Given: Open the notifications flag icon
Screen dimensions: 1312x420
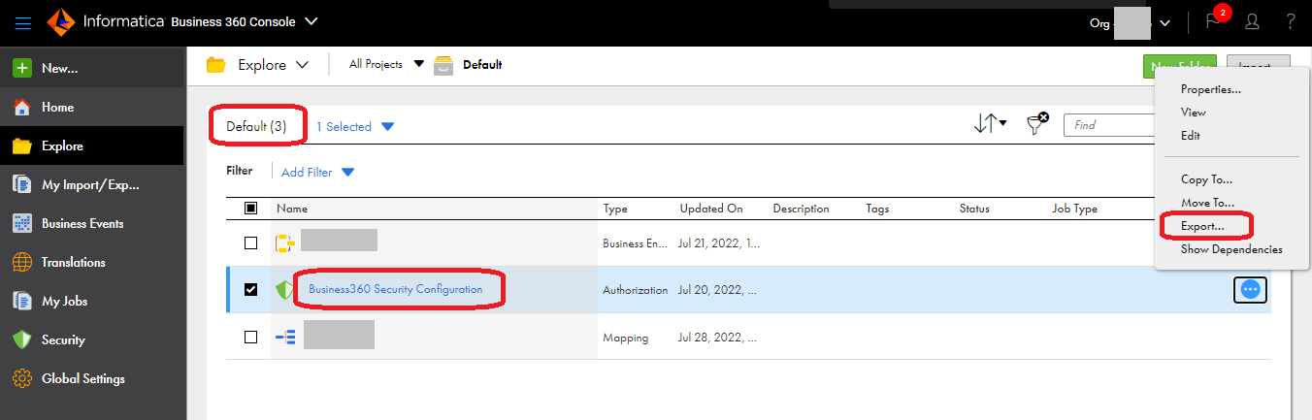Looking at the screenshot, I should [1212, 21].
